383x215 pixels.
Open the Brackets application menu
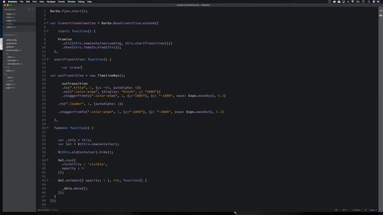(13, 2)
